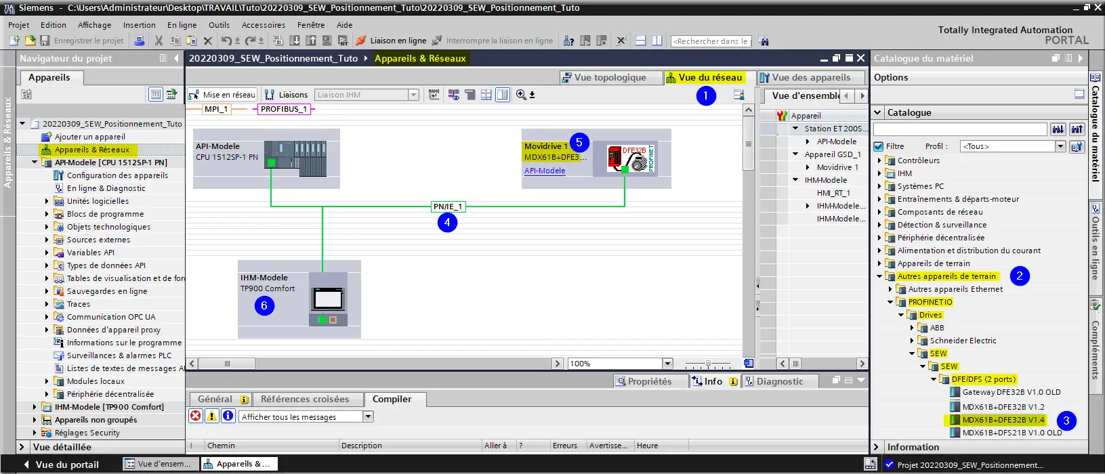Screen dimensions: 1105x474
Task: Select the API-Modele CPU 1512SP-1 PN device
Action: (x=266, y=158)
